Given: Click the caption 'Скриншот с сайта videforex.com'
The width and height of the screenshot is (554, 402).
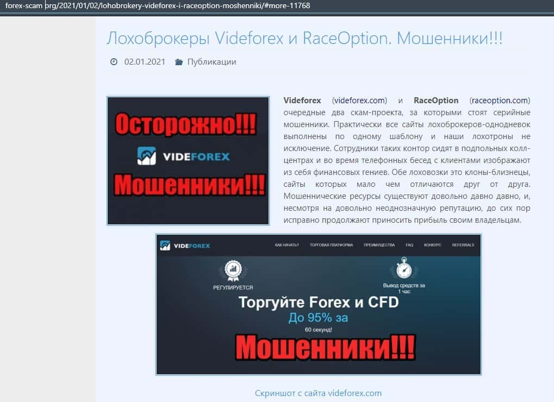Looking at the screenshot, I should (x=319, y=393).
